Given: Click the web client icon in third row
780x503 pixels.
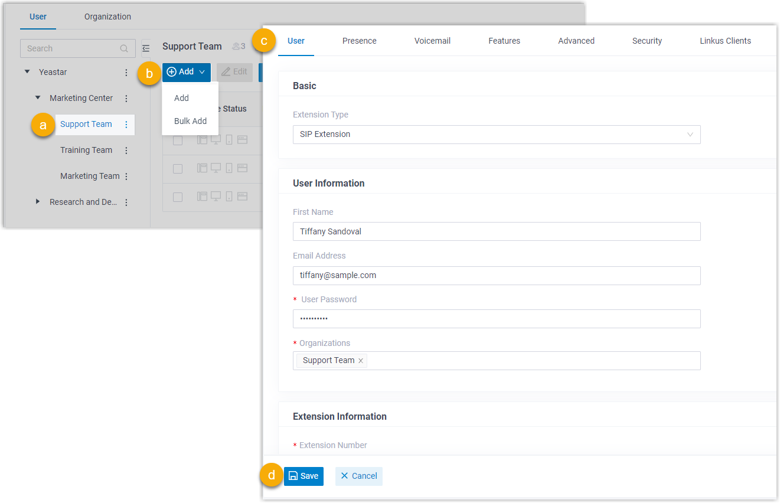Looking at the screenshot, I should [243, 196].
